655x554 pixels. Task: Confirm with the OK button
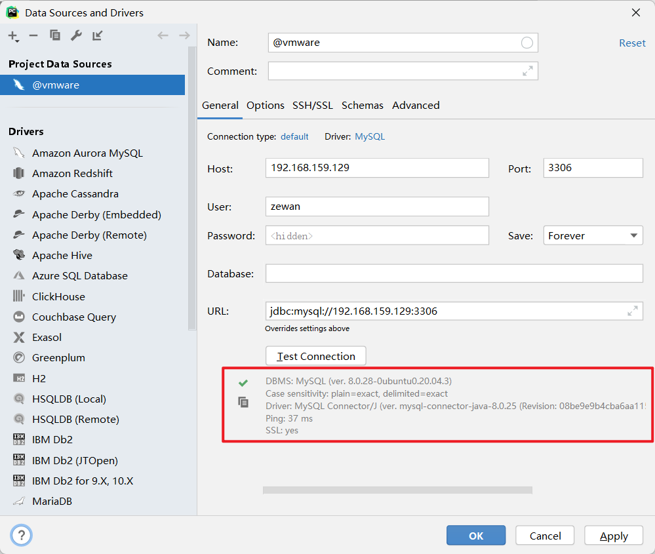(x=476, y=536)
